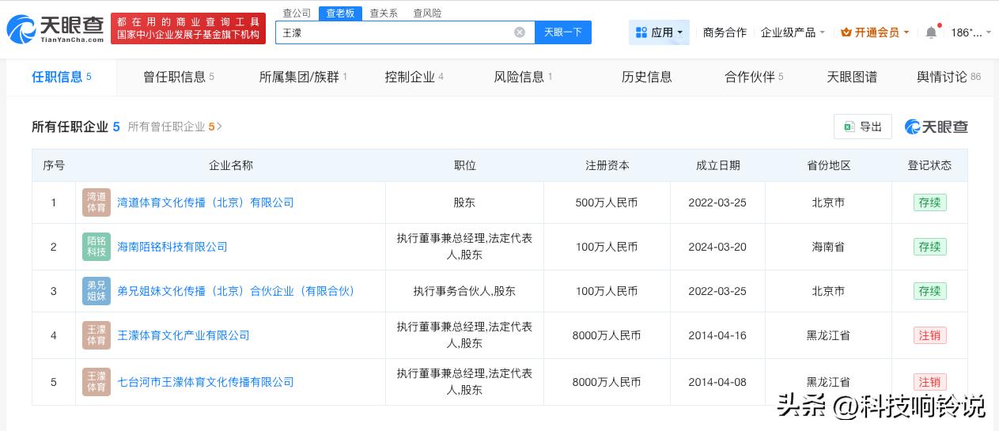Click the 天眼一下 search button

563,32
